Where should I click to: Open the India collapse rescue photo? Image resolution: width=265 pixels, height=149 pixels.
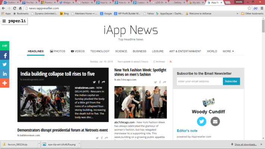pyautogui.click(x=45, y=101)
